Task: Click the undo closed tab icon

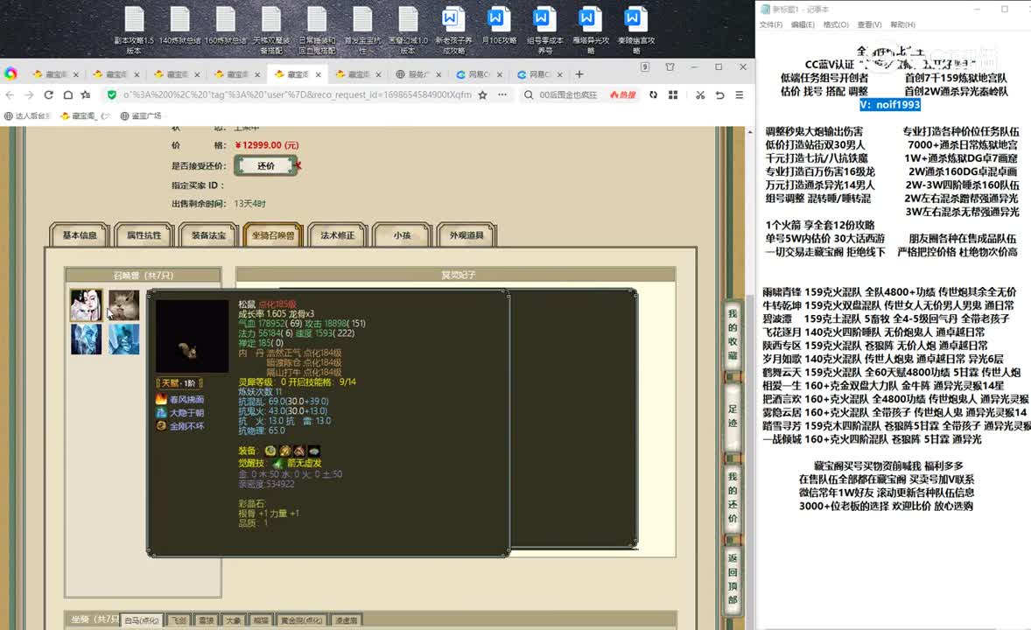Action: pyautogui.click(x=720, y=95)
